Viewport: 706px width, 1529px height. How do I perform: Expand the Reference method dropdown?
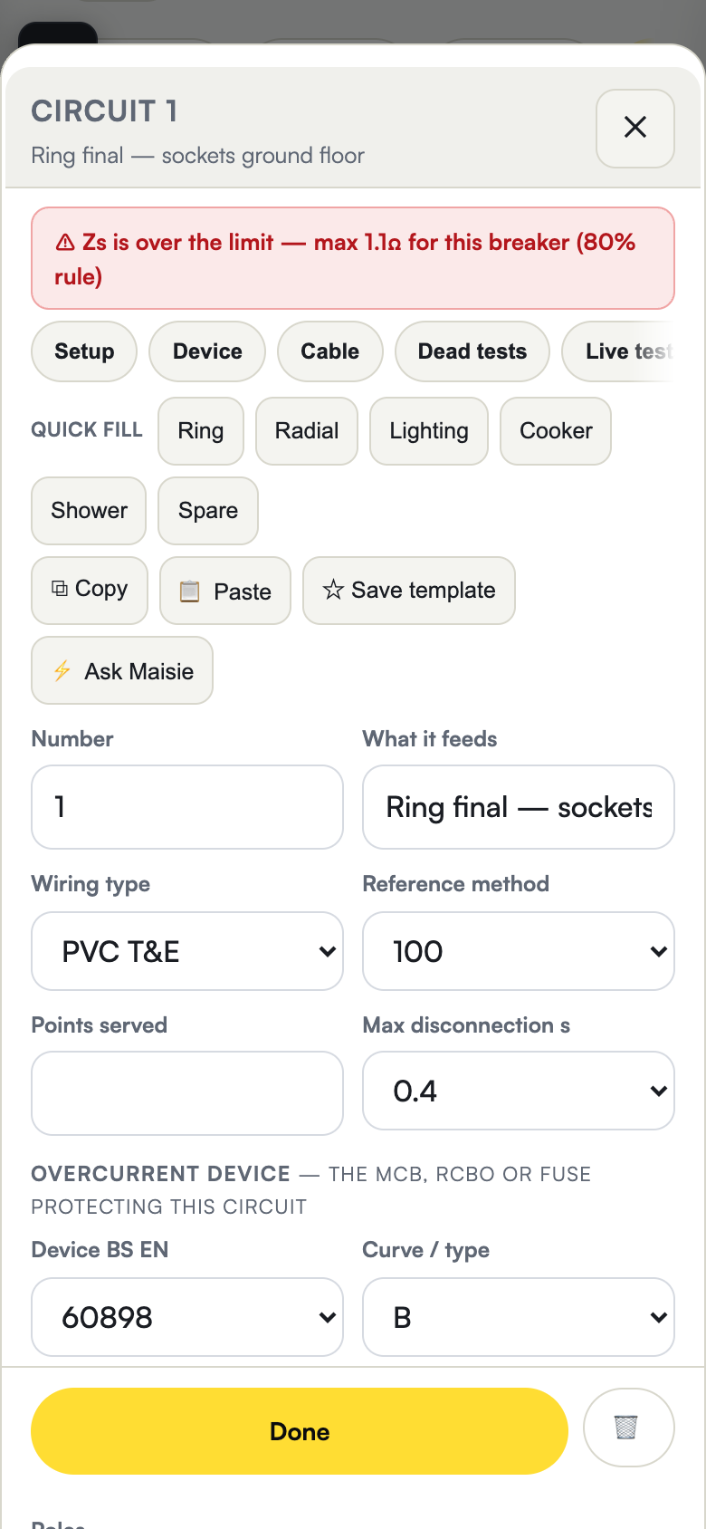(519, 951)
